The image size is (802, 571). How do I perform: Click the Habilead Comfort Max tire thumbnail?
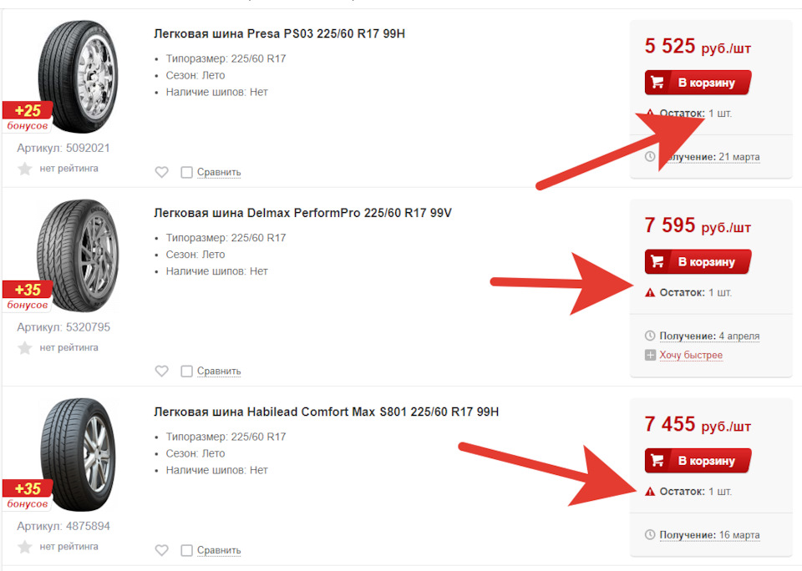pos(77,455)
